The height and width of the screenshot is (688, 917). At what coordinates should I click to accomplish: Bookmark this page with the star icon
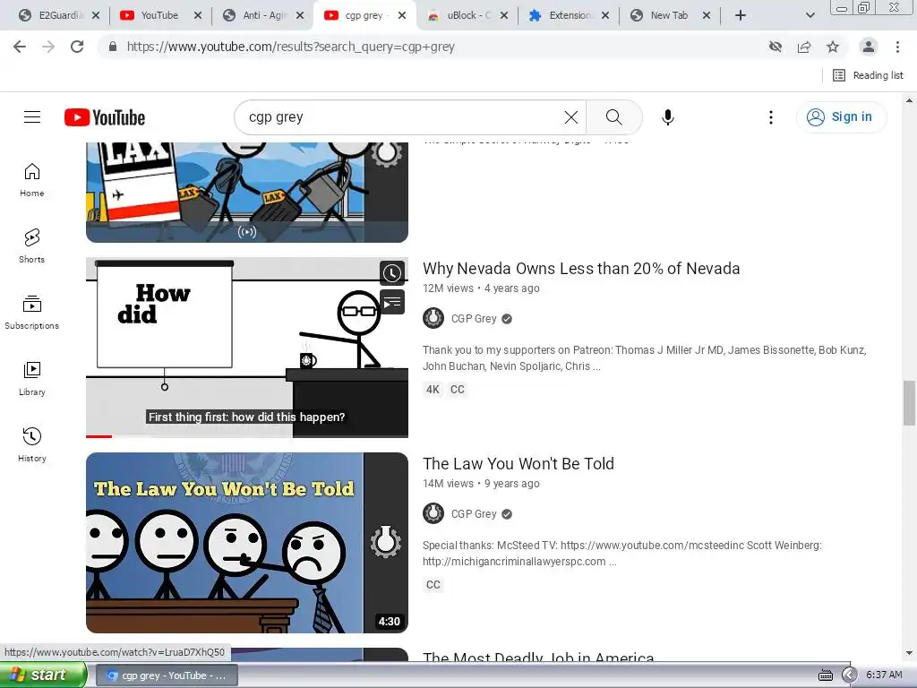[x=833, y=47]
